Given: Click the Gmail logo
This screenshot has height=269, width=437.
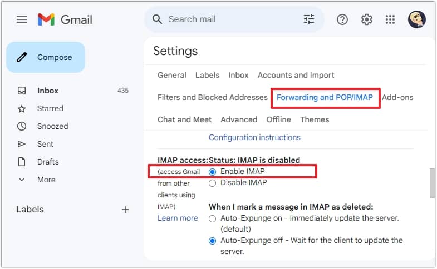Looking at the screenshot, I should (x=65, y=19).
